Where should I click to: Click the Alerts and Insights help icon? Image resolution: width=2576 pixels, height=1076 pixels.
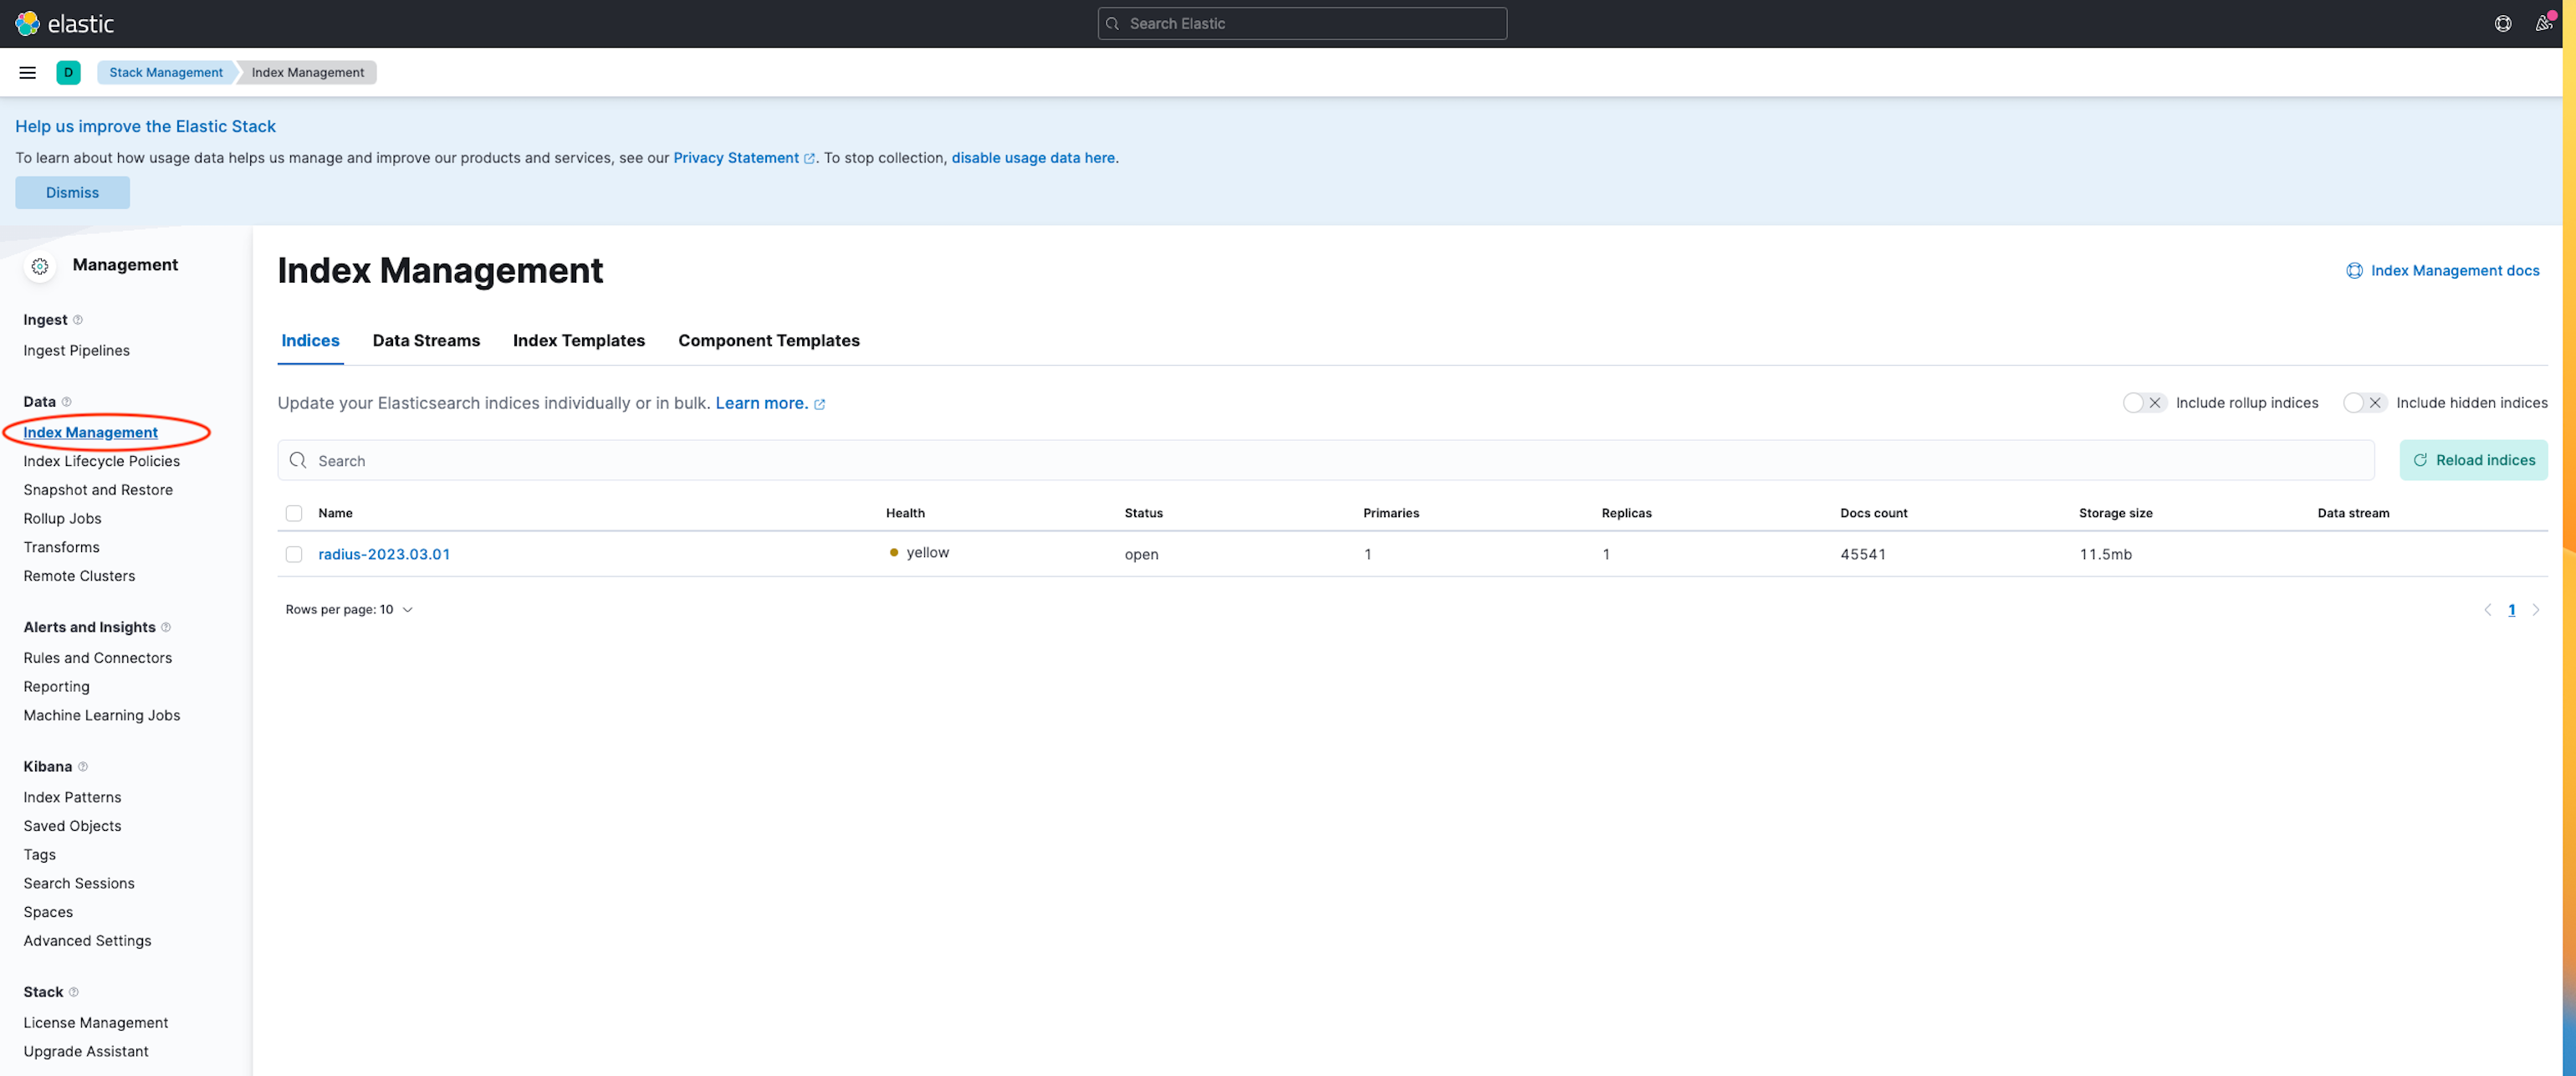[x=166, y=627]
